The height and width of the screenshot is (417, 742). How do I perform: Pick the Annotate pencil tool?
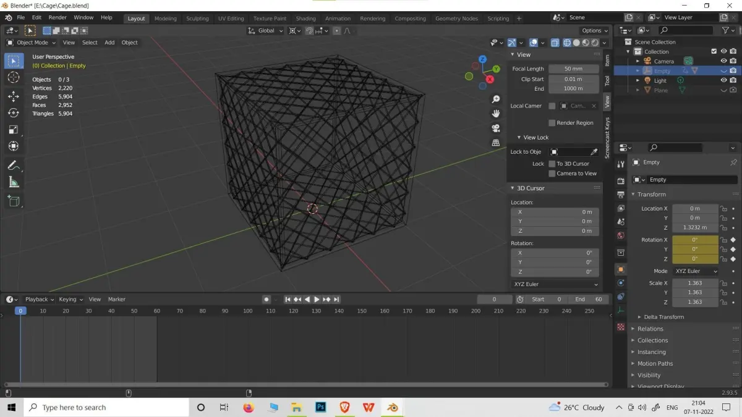pos(14,166)
